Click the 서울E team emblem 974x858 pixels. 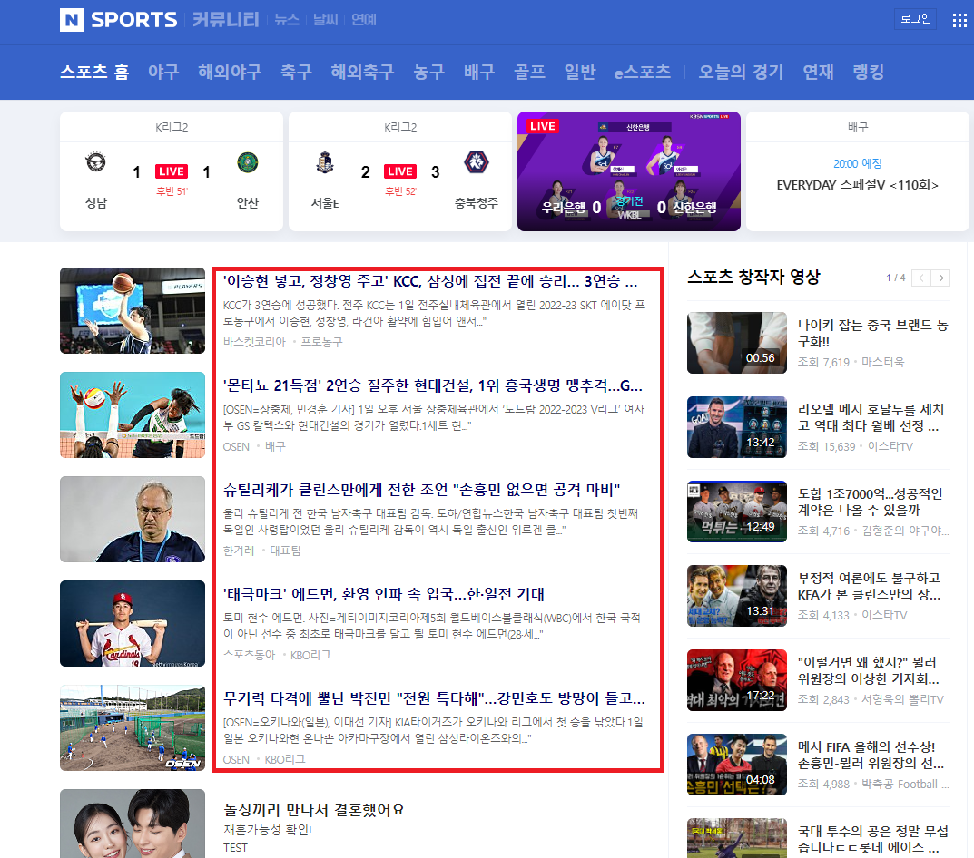click(x=325, y=162)
